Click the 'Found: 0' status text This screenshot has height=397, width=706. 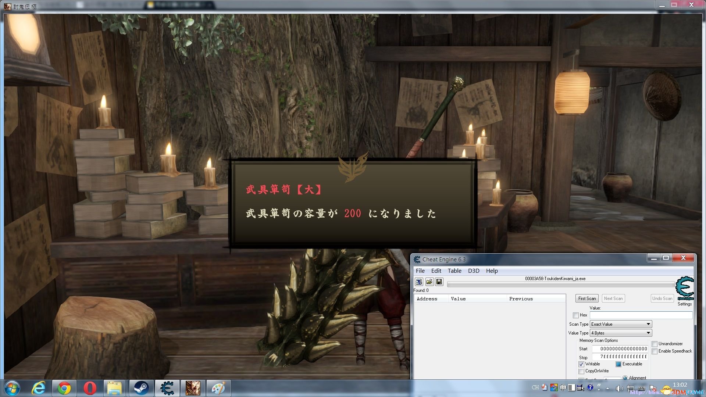click(x=421, y=290)
